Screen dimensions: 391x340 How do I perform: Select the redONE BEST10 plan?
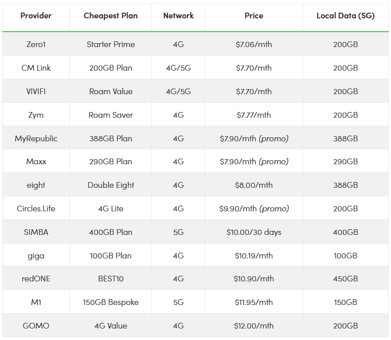(x=111, y=279)
